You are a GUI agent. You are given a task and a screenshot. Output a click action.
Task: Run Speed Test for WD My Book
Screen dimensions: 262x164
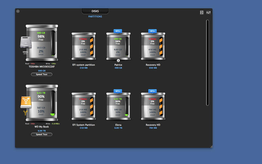[42, 134]
